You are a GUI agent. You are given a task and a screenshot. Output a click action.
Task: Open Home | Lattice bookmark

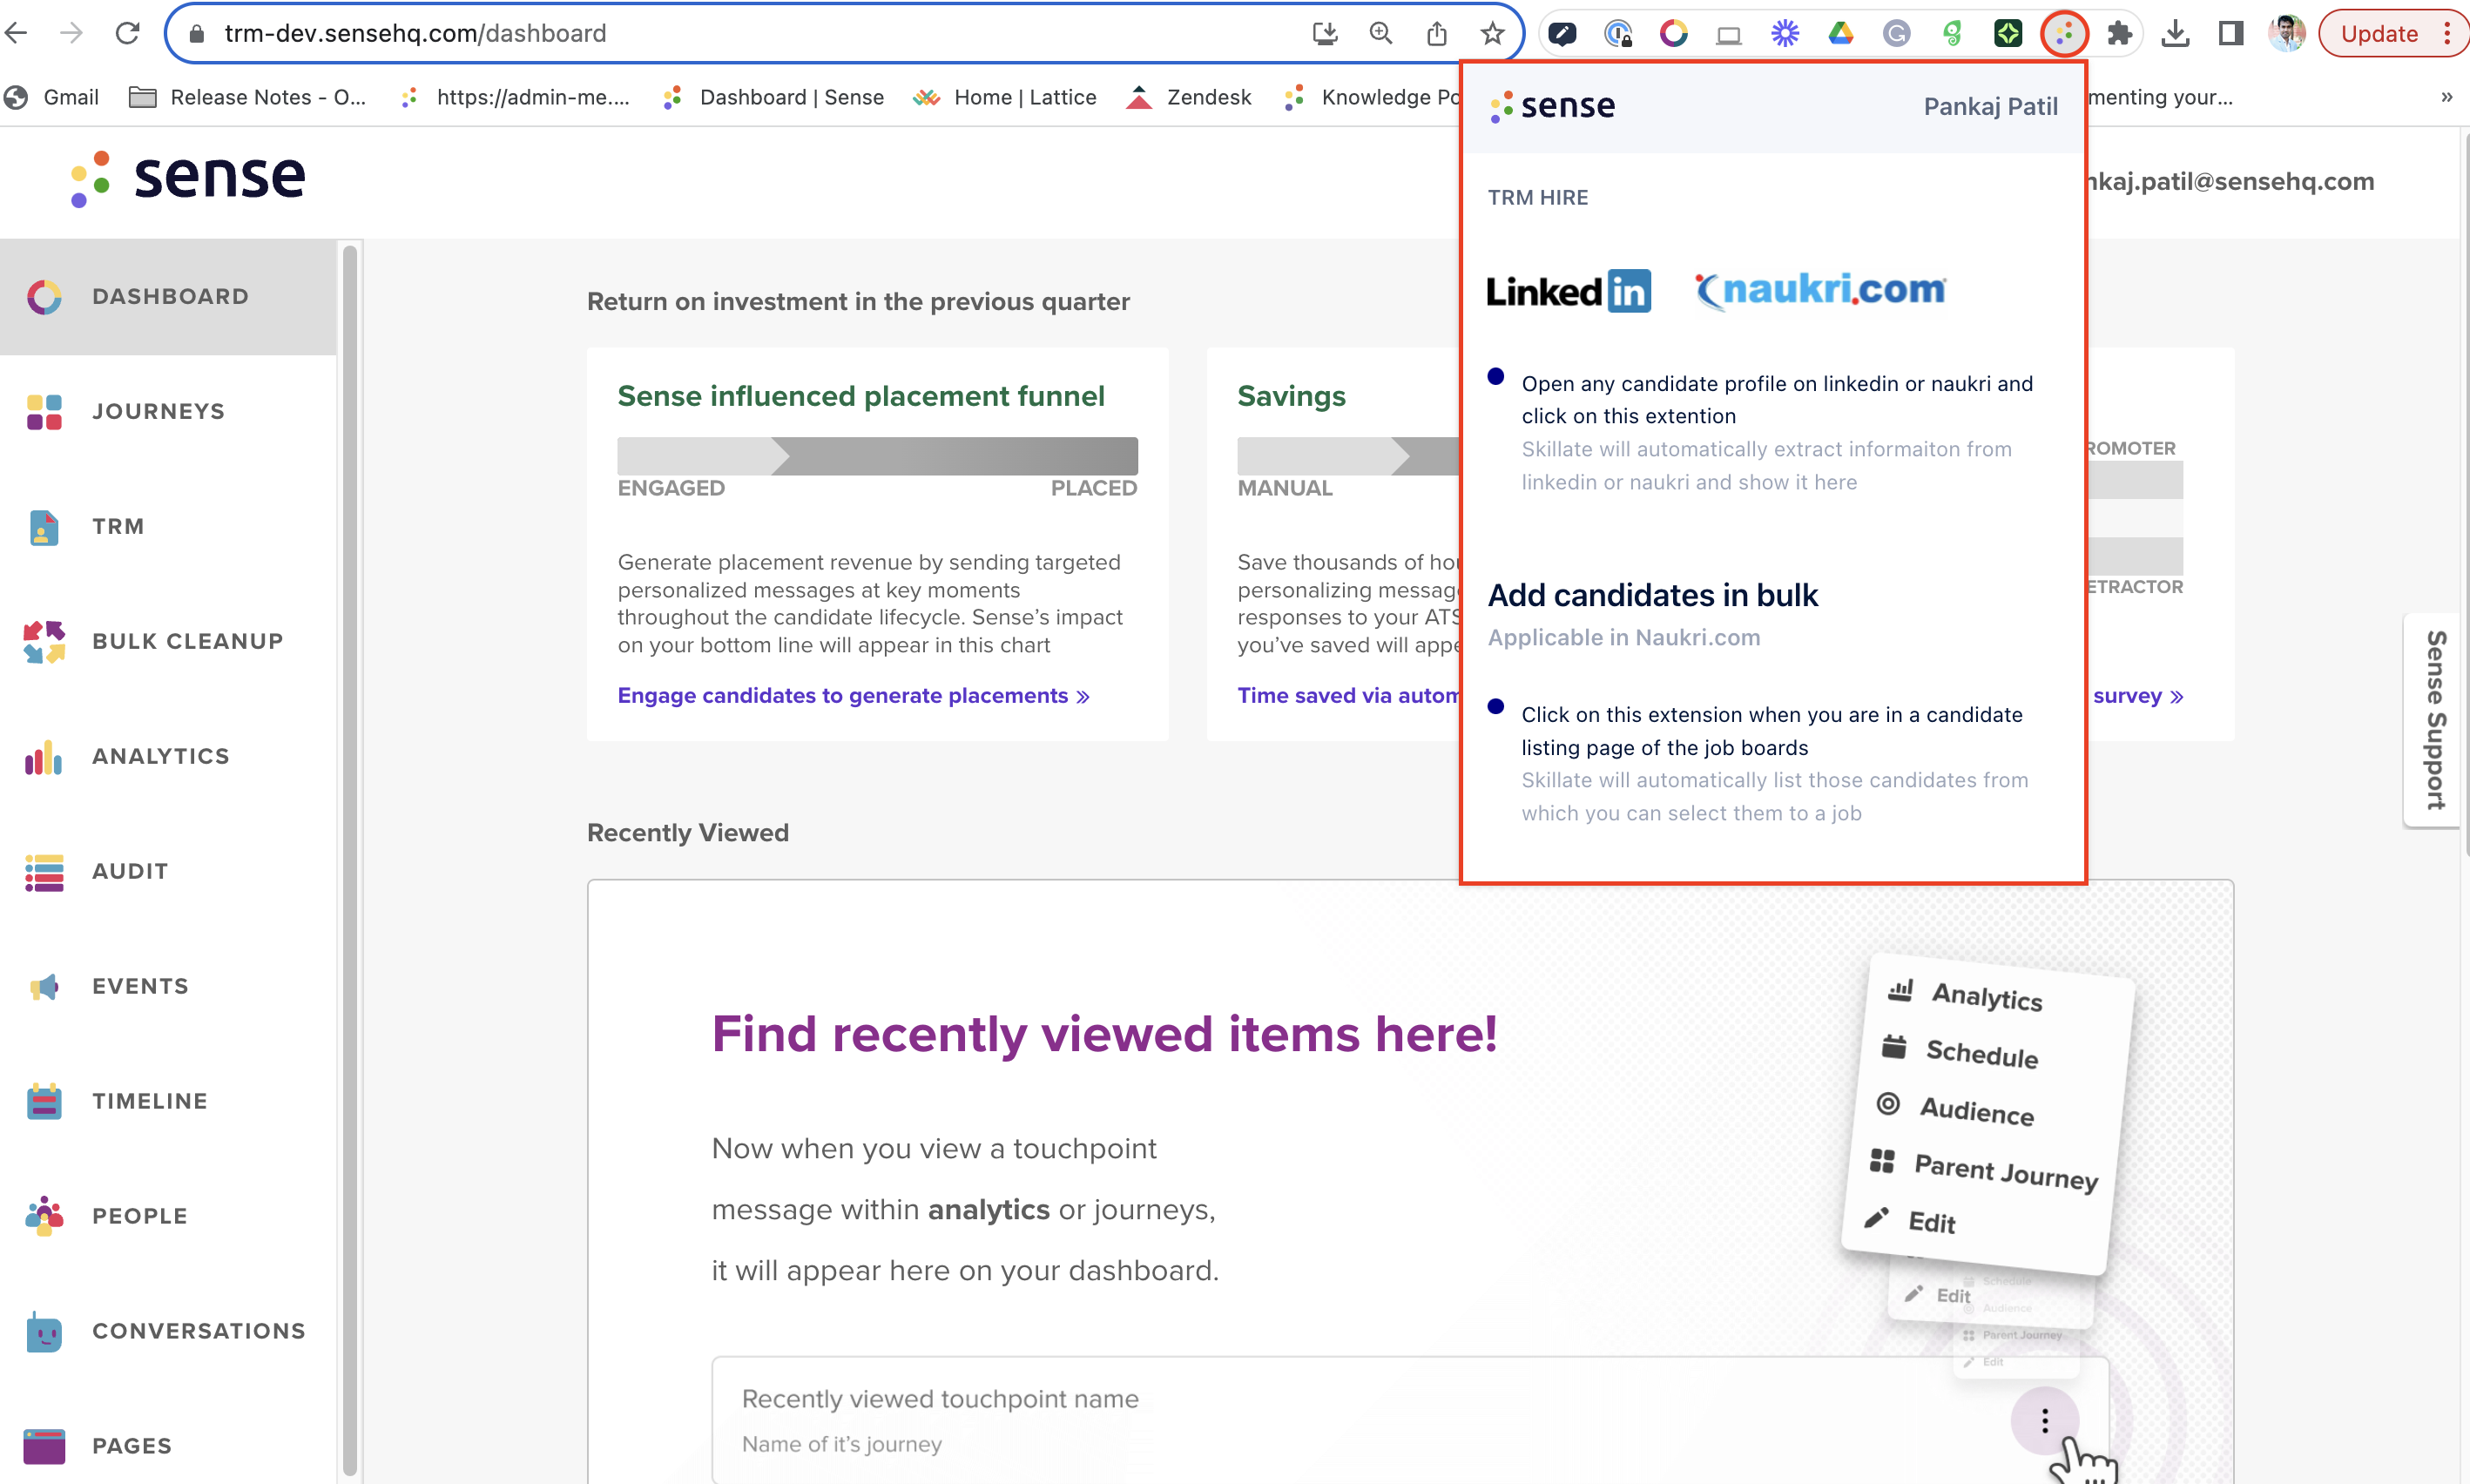(x=1006, y=97)
